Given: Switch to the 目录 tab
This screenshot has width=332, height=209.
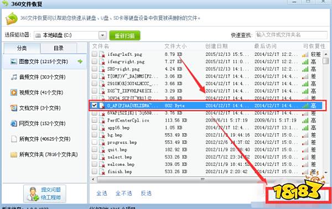Looking at the screenshot, I should tap(59, 48).
